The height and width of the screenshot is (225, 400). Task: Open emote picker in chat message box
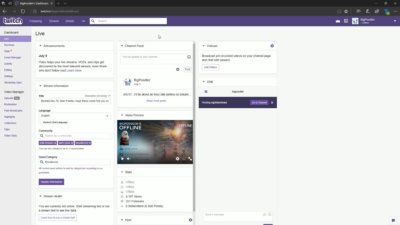click(x=269, y=214)
